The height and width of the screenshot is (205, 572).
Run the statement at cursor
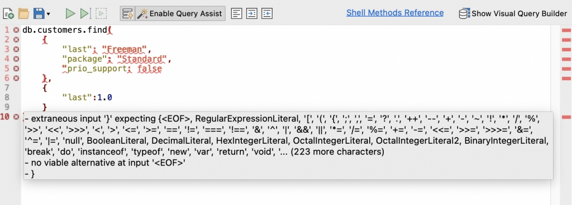[x=85, y=14]
